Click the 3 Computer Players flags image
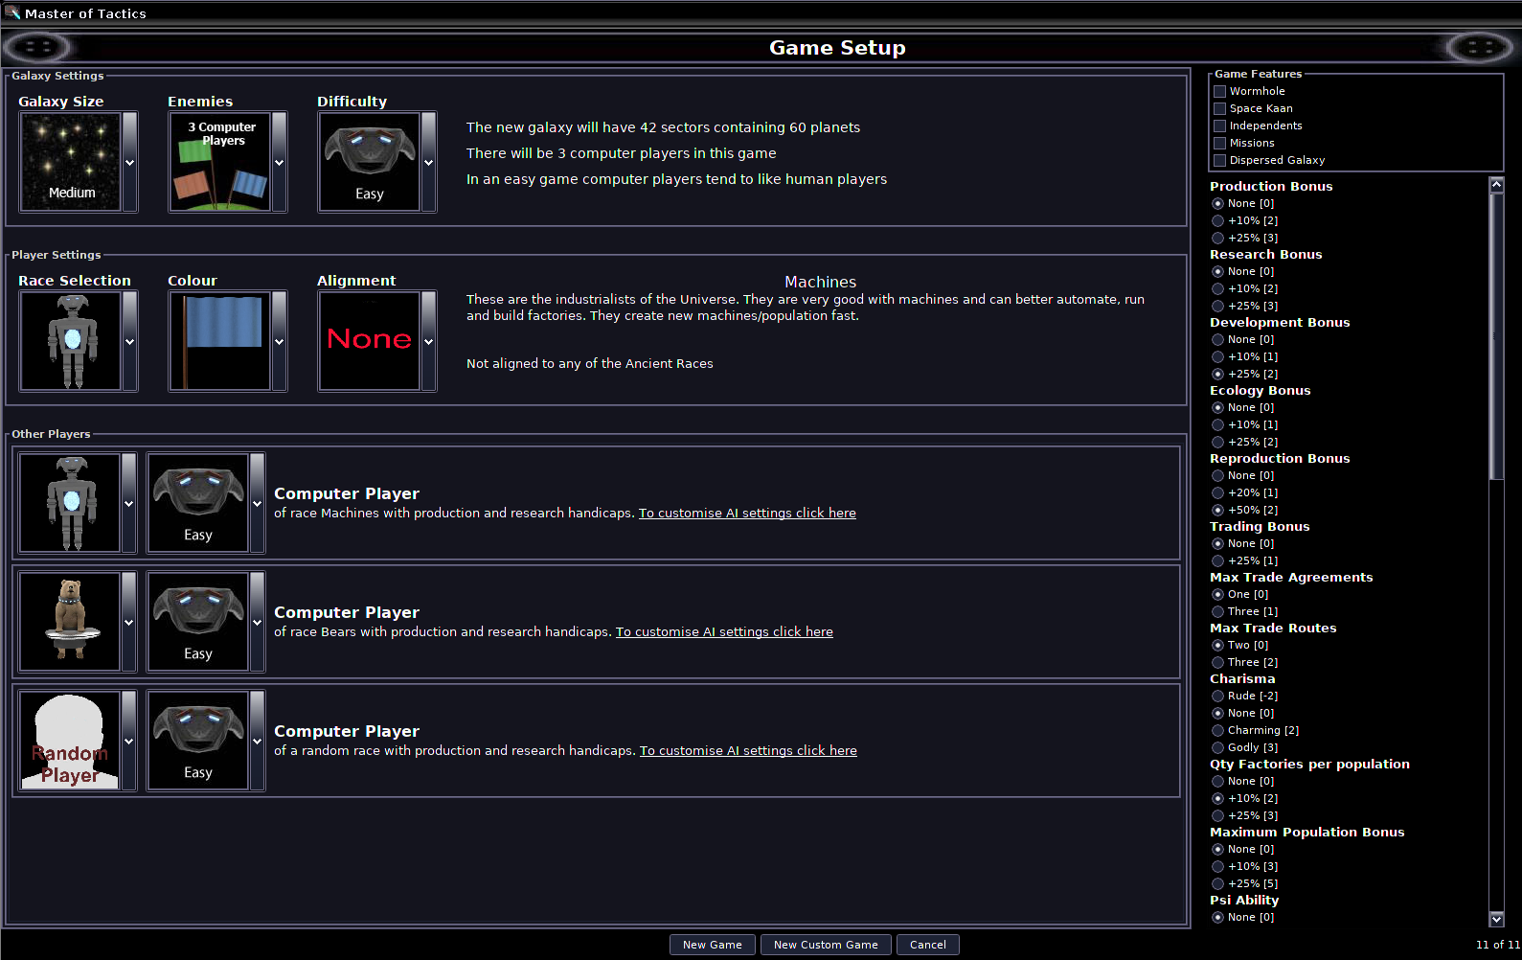 click(220, 162)
